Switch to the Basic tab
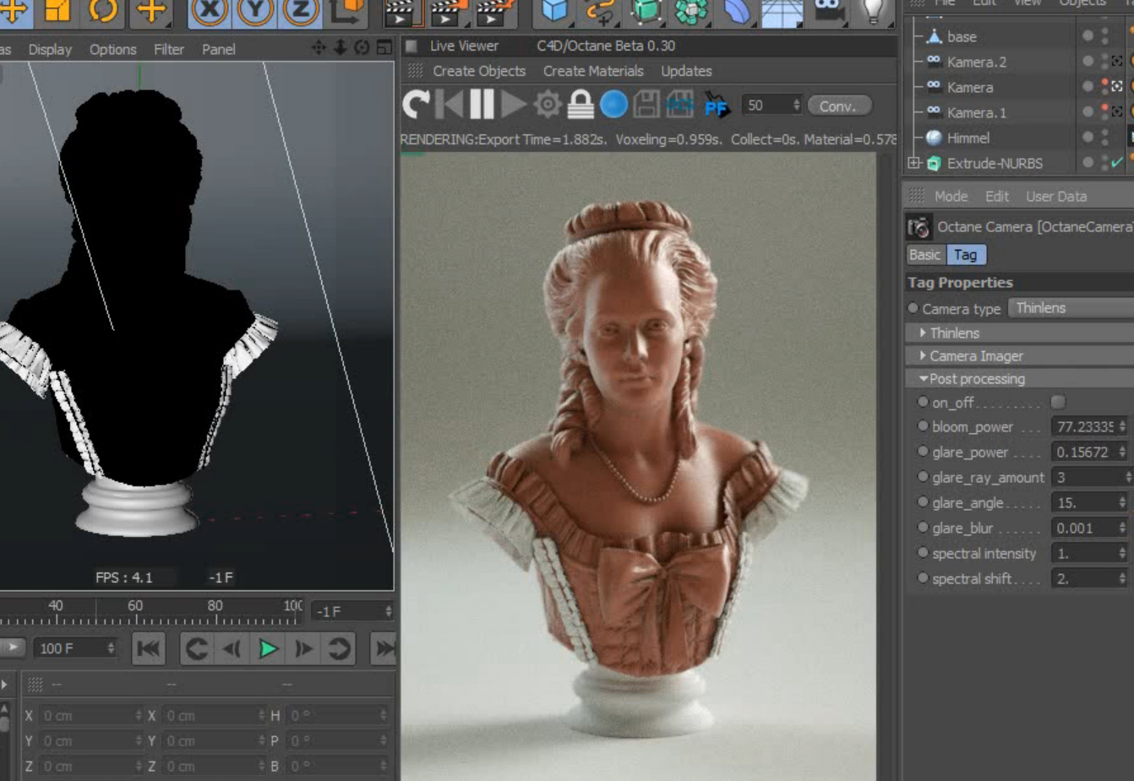This screenshot has width=1134, height=781. [x=924, y=254]
